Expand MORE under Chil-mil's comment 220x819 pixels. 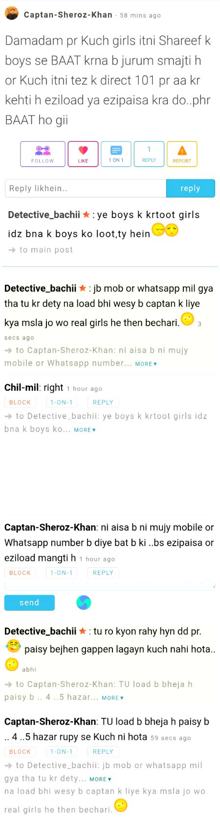point(85,430)
